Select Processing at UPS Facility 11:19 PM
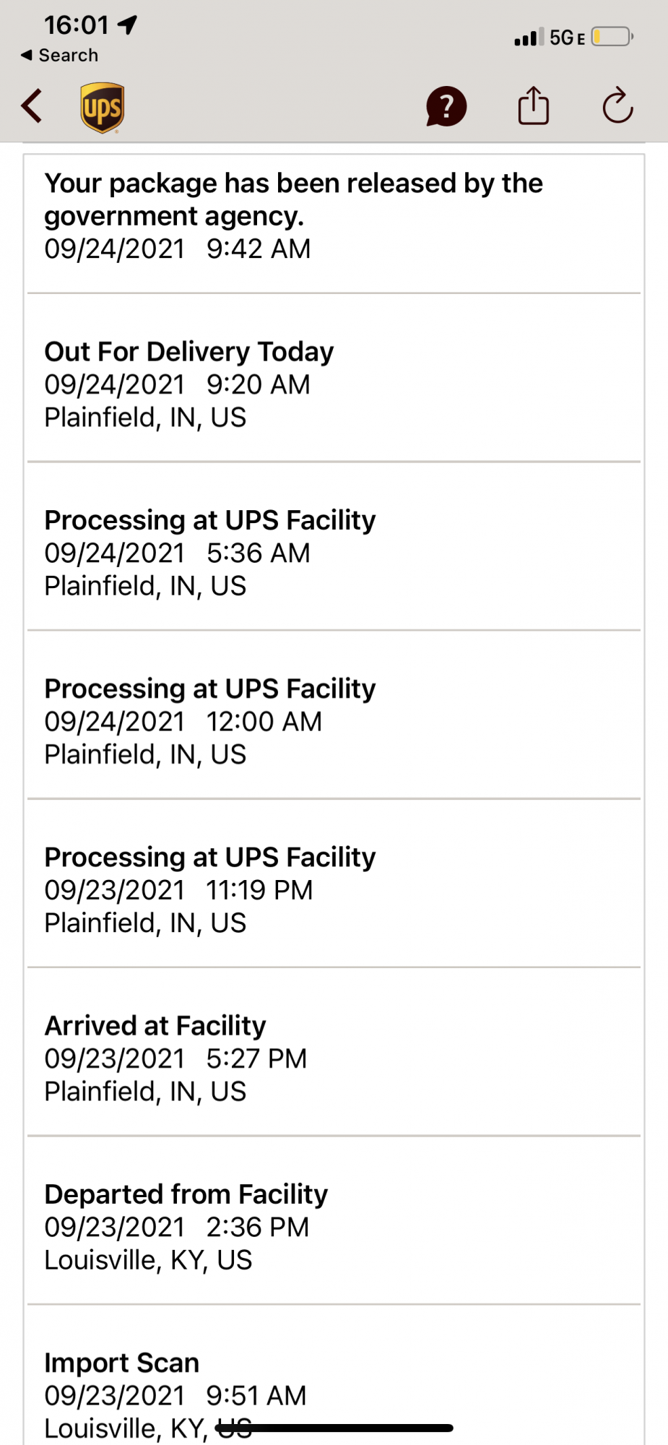 334,889
